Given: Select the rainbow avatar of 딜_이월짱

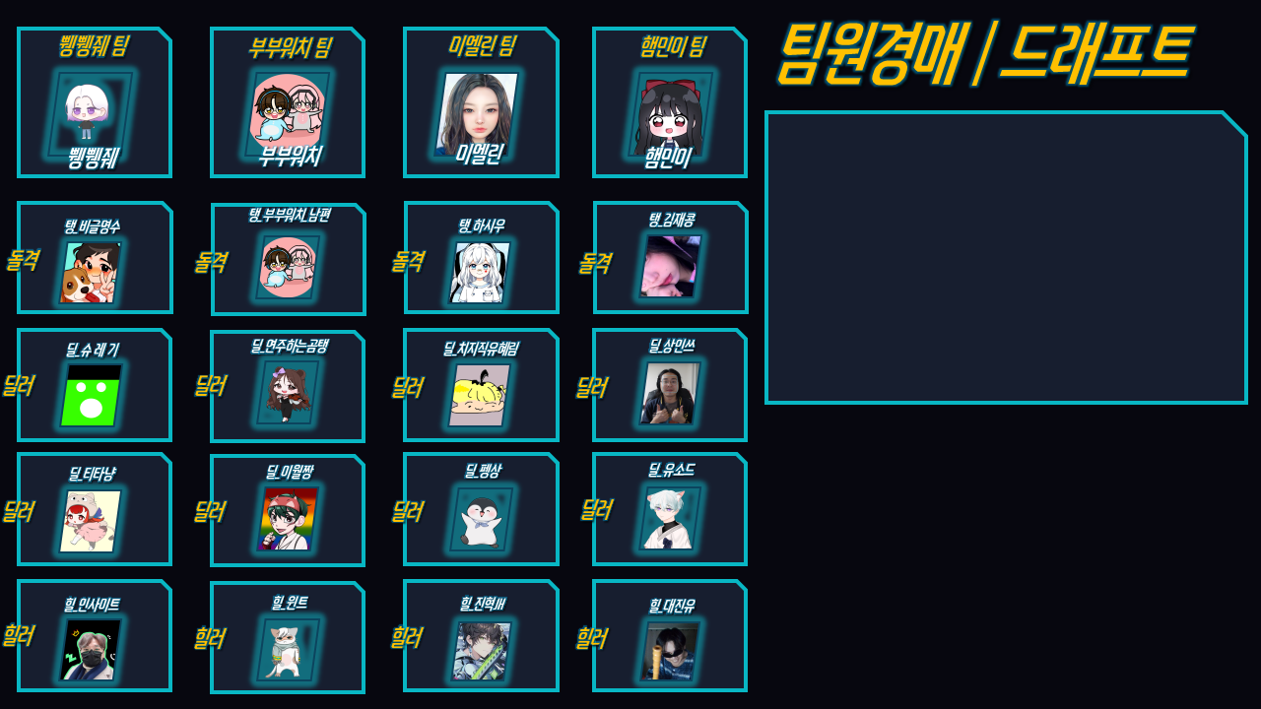Looking at the screenshot, I should (x=289, y=519).
